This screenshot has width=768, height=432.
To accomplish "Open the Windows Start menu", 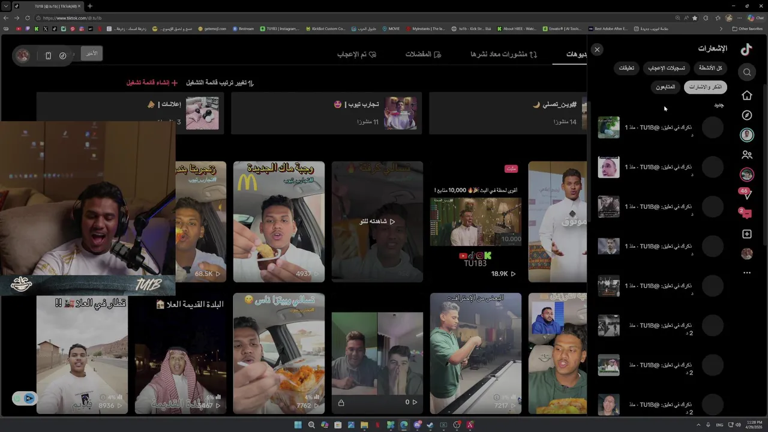I will [x=298, y=425].
